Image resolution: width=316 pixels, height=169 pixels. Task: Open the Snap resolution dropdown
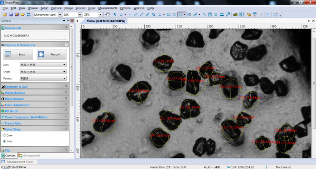[x=43, y=72]
